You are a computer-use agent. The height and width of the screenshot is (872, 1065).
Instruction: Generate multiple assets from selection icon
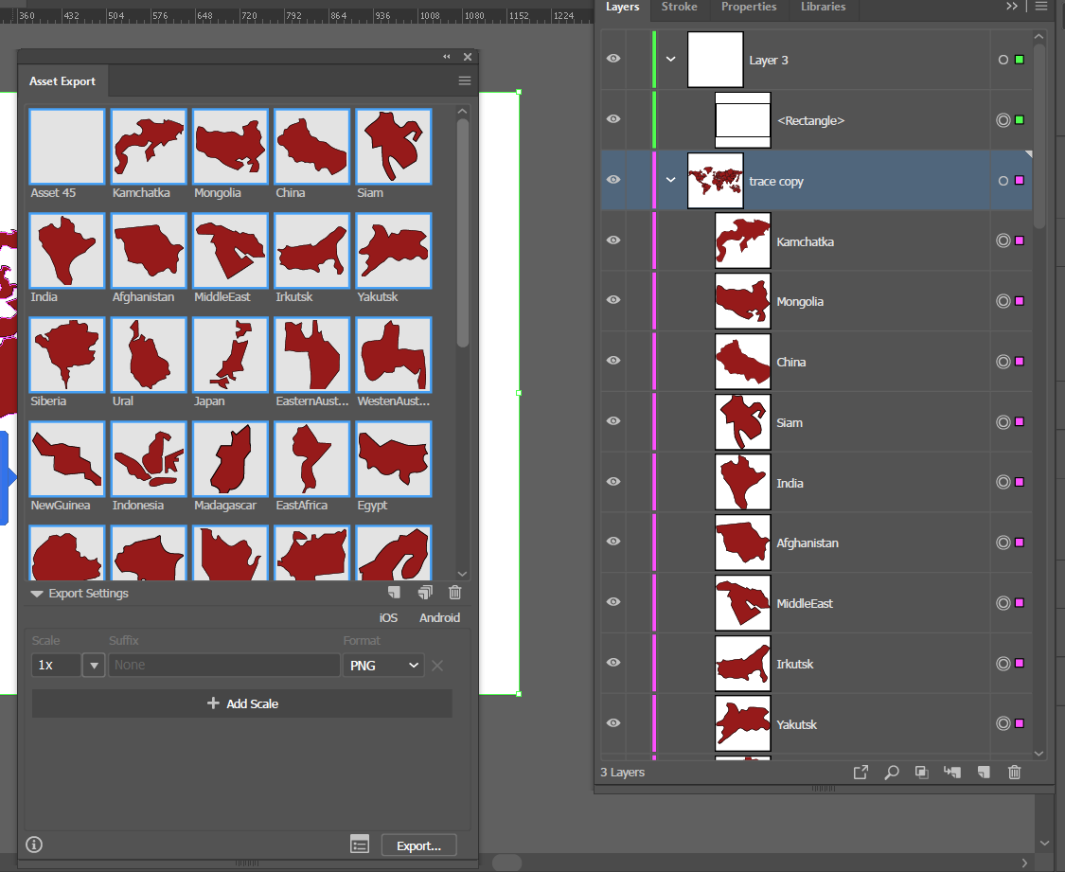pyautogui.click(x=425, y=593)
